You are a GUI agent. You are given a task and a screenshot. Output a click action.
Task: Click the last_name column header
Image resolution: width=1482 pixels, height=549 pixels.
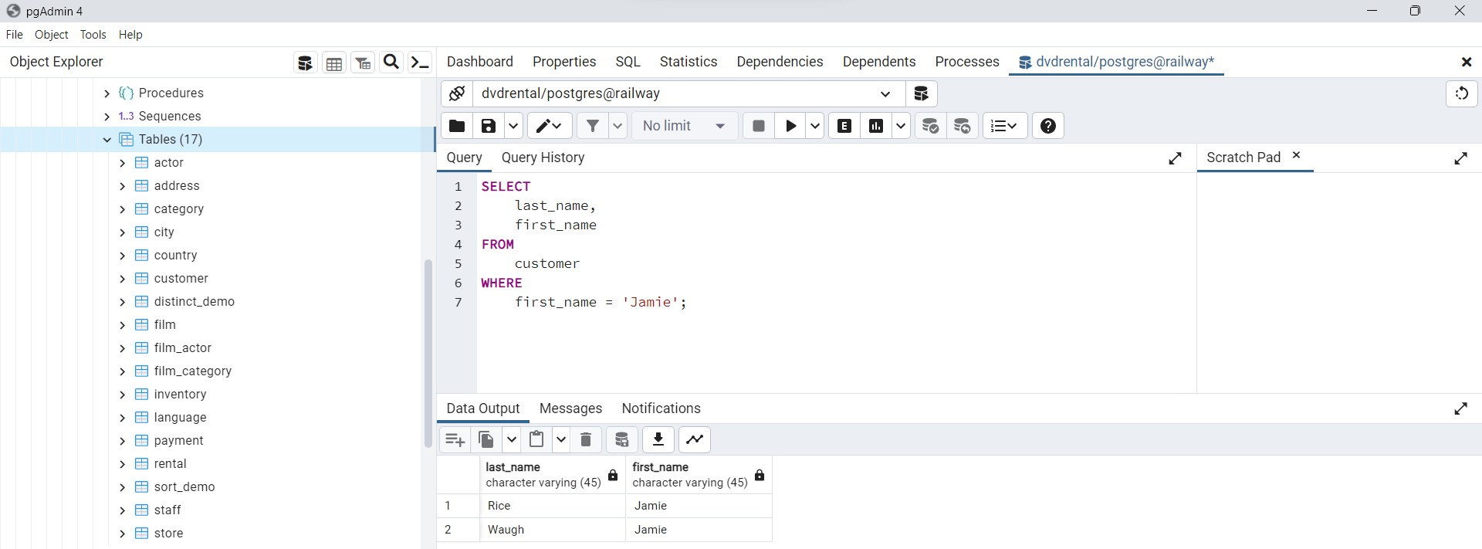[553, 475]
